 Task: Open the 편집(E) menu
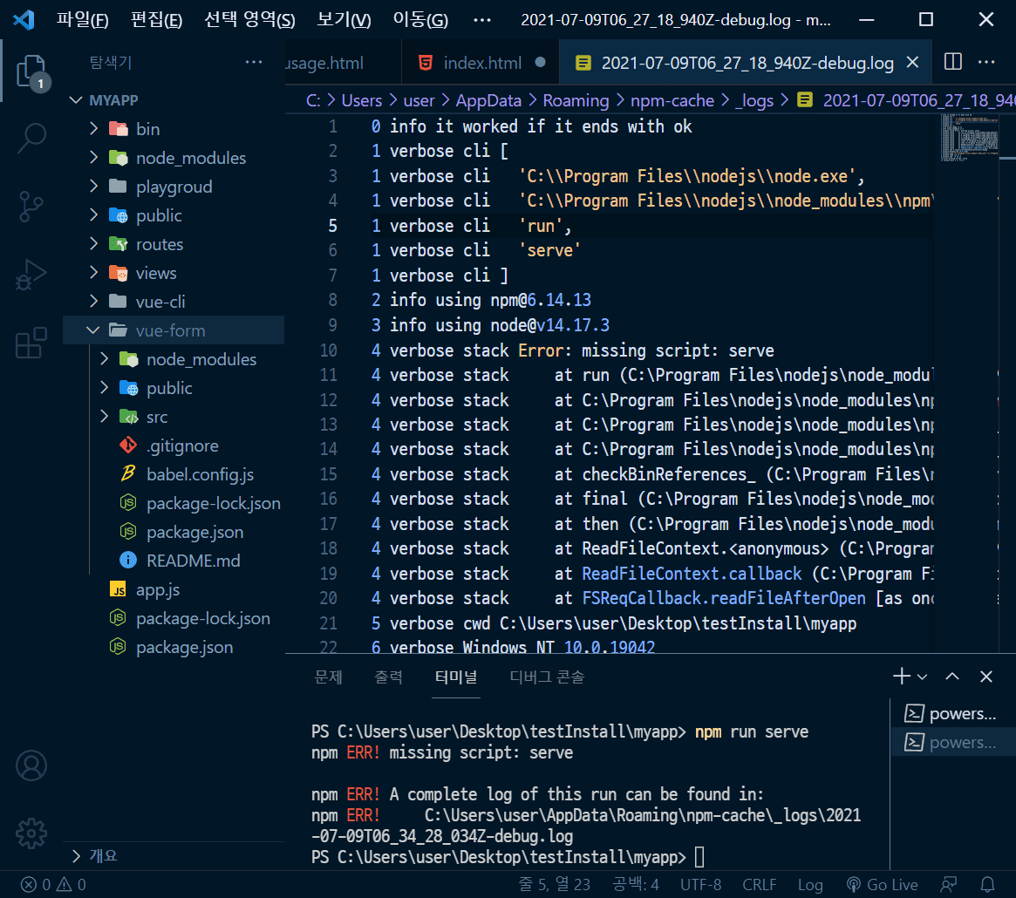pos(156,19)
